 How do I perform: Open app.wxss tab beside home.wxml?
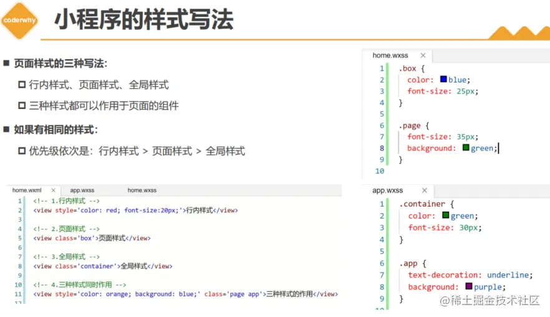point(82,190)
